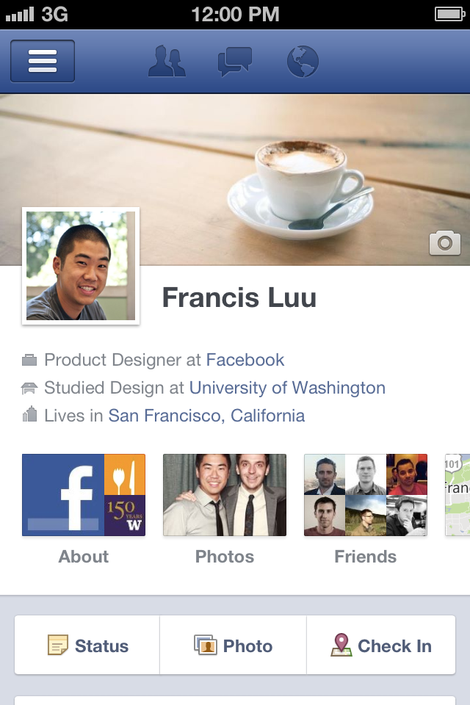This screenshot has width=470, height=705.
Task: Tap the camera icon on cover photo
Action: click(x=445, y=243)
